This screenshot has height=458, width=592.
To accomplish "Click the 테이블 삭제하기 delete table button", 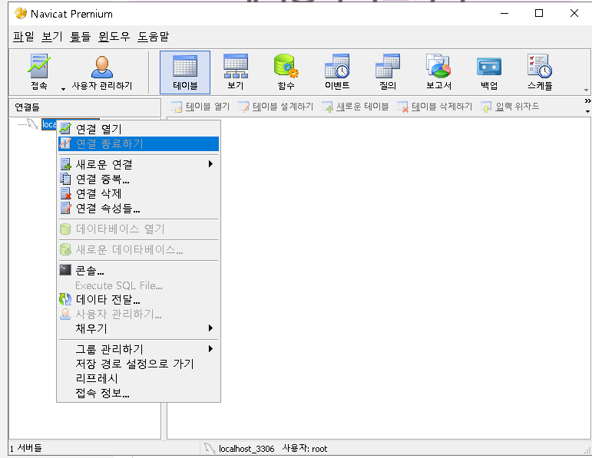I will (x=435, y=107).
